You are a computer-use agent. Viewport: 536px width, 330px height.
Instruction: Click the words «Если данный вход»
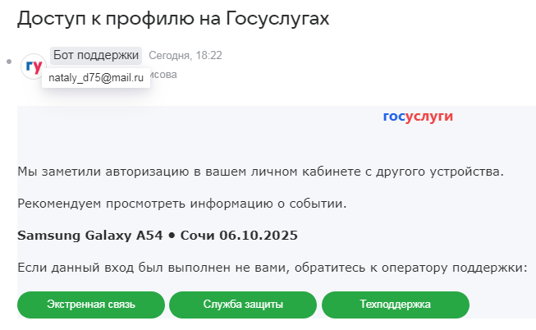tap(71, 268)
